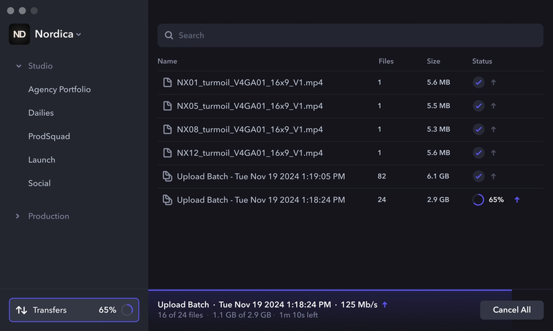The image size is (553, 331).
Task: Expand the Production section
Action: point(19,217)
